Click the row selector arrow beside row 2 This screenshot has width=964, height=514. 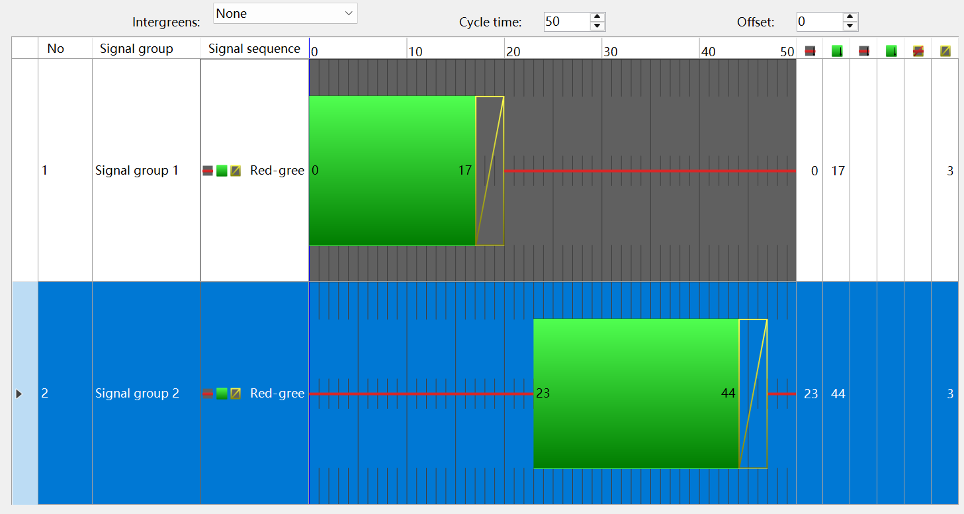pyautogui.click(x=19, y=394)
